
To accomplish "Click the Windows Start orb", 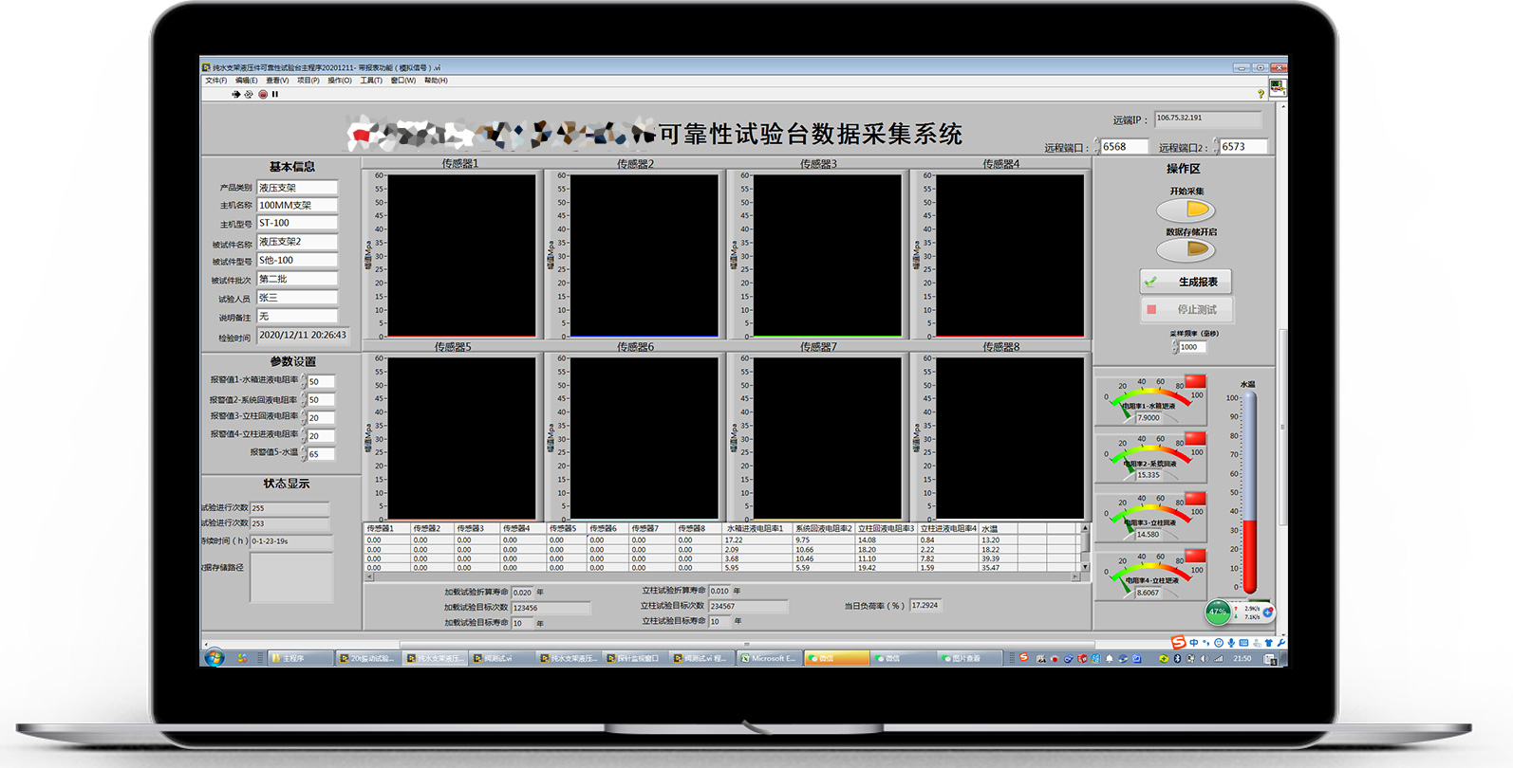I will click(215, 658).
